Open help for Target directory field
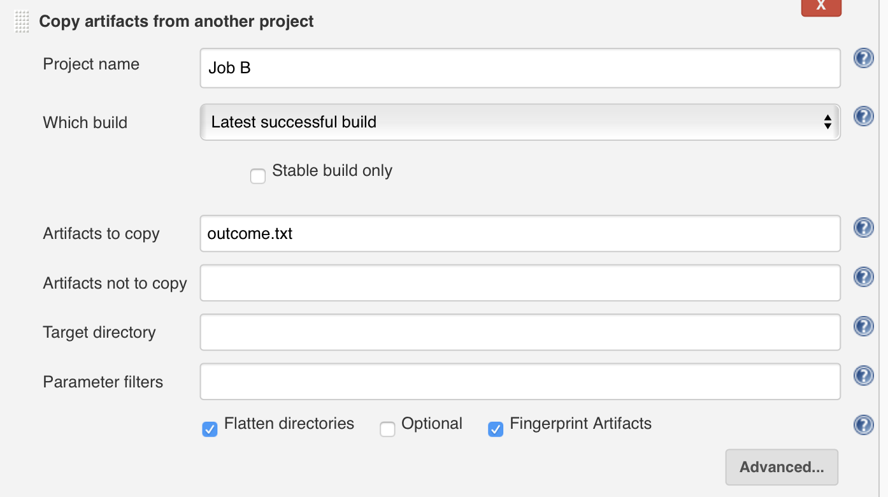The image size is (888, 497). (863, 326)
